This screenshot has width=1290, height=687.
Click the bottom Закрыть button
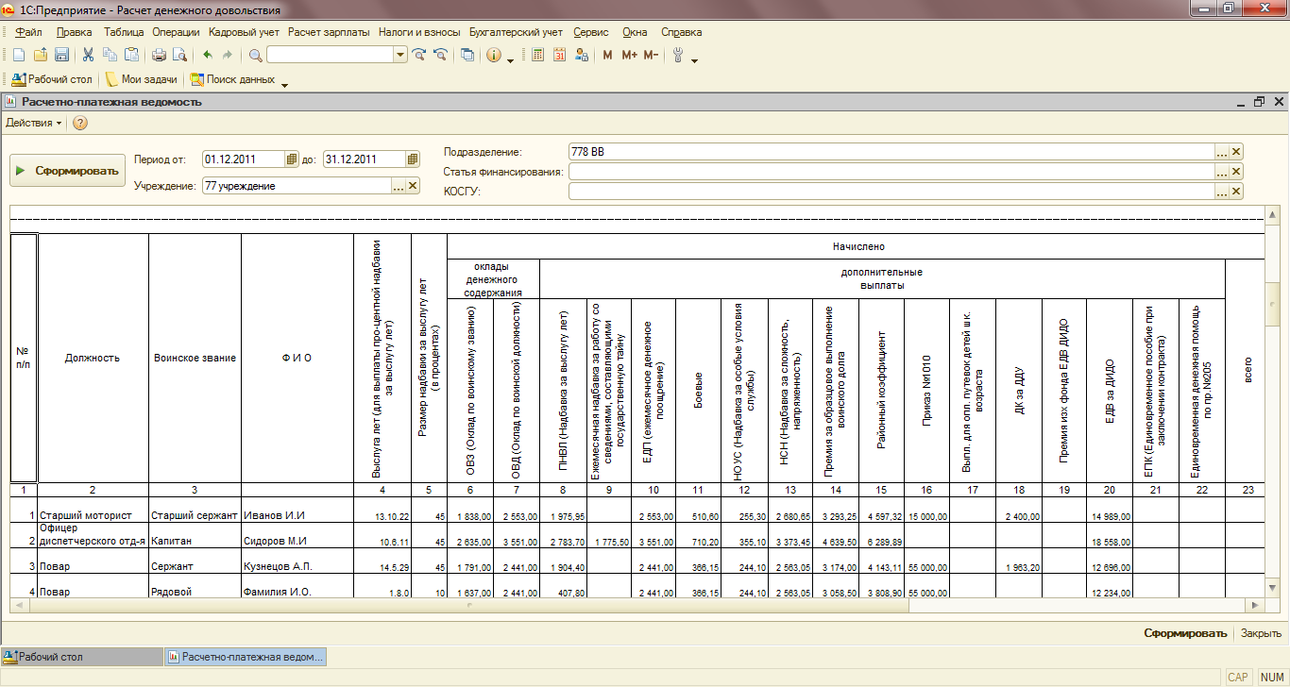click(x=1261, y=633)
